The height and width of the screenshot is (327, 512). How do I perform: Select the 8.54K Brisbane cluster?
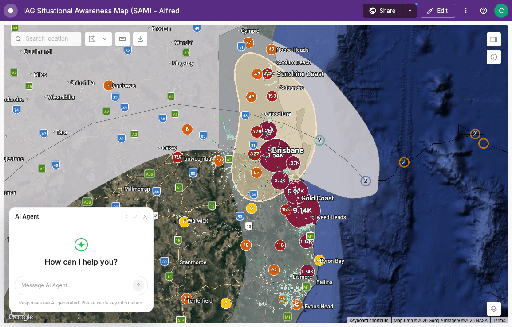click(276, 156)
